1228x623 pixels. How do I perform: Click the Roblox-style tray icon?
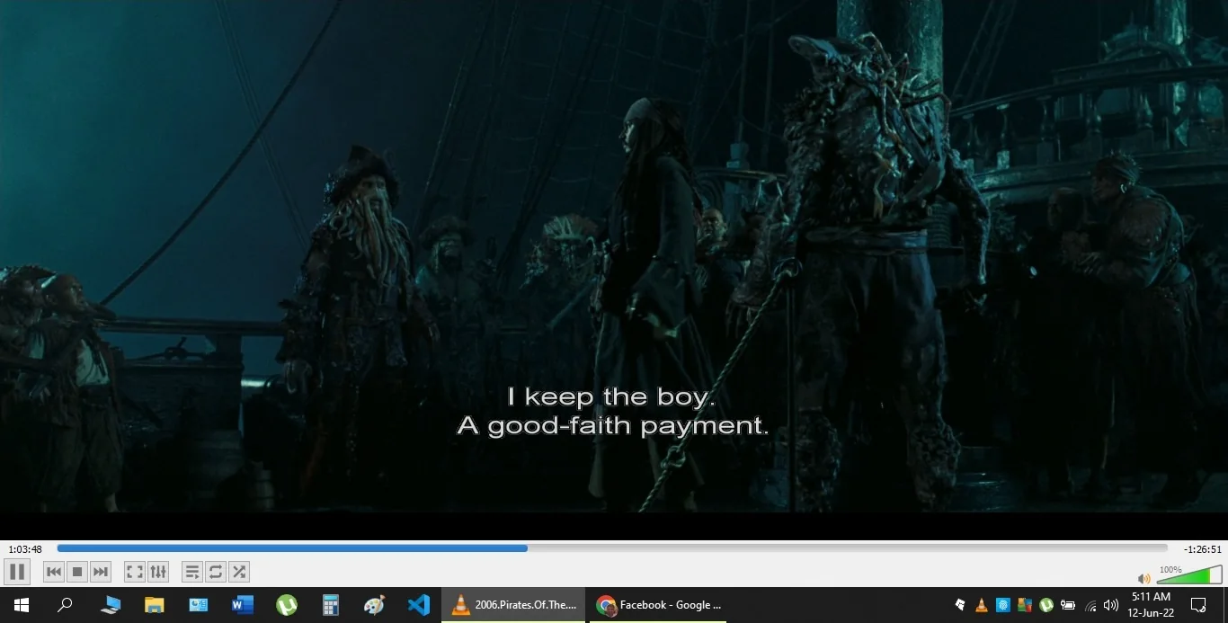point(960,605)
